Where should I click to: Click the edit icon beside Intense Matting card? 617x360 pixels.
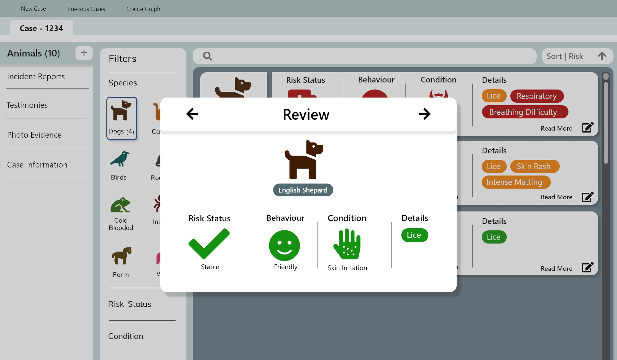pos(587,197)
